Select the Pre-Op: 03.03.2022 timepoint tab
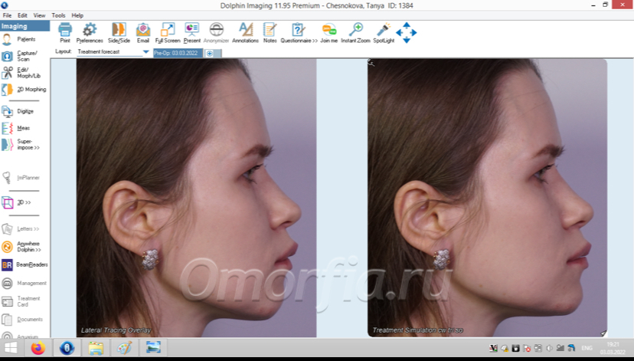634x361 pixels. coord(178,53)
